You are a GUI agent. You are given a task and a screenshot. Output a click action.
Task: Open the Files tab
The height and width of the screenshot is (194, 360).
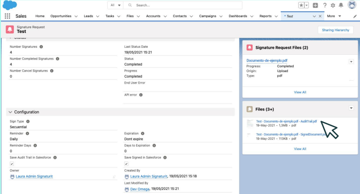[x=130, y=16]
